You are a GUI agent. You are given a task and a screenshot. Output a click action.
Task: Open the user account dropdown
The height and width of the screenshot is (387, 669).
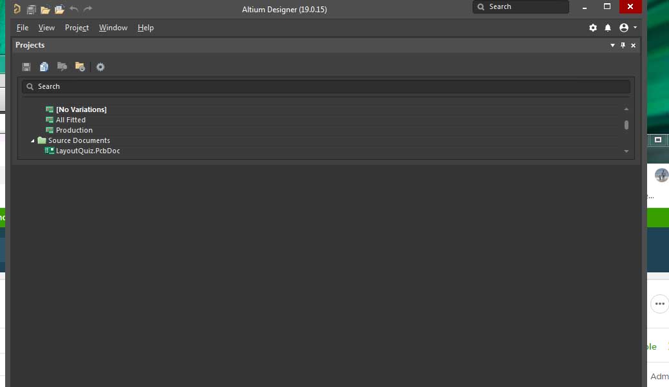point(627,28)
